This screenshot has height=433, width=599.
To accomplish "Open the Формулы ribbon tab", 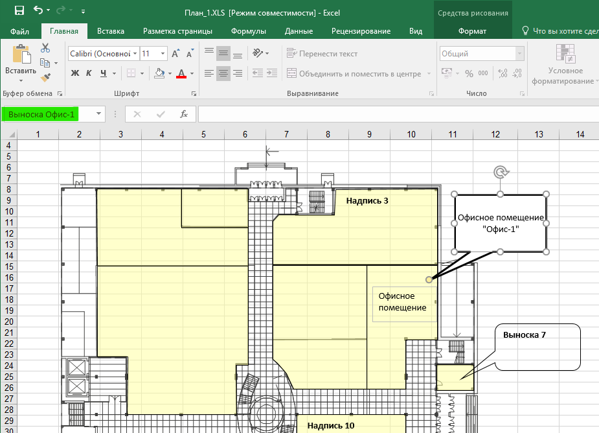I will click(249, 31).
